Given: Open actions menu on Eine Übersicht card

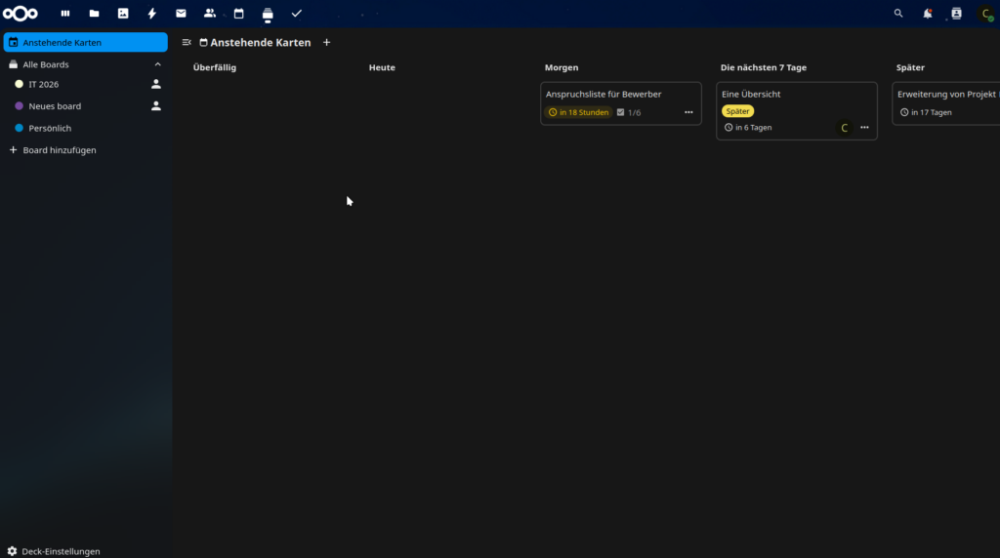Looking at the screenshot, I should click(864, 128).
